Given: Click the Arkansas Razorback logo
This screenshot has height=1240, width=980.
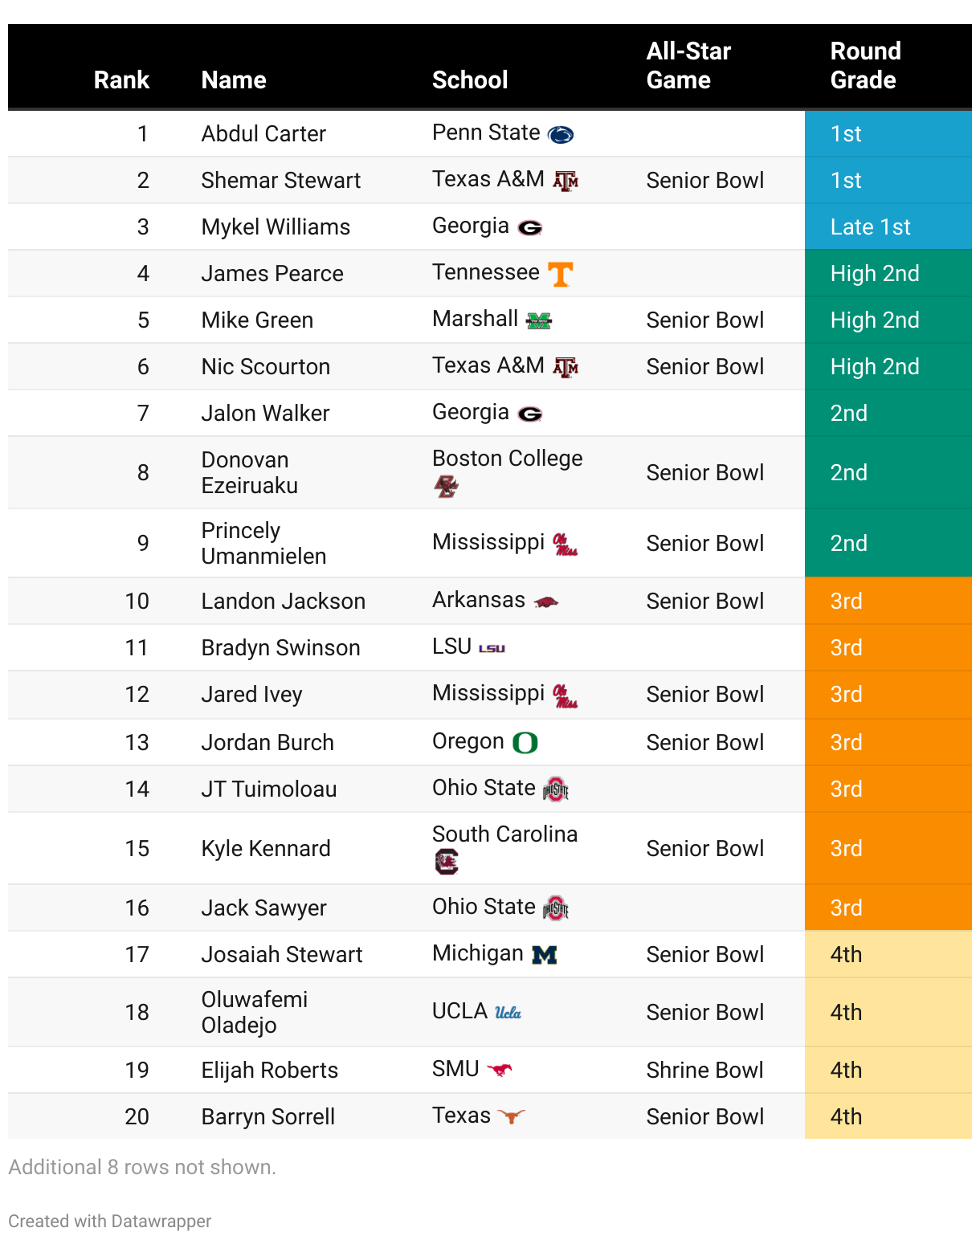Looking at the screenshot, I should 545,602.
